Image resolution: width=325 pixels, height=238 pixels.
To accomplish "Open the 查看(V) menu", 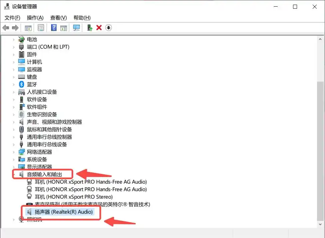I will pyautogui.click(x=58, y=18).
